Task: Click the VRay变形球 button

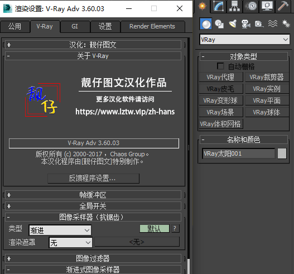Action: click(x=221, y=100)
